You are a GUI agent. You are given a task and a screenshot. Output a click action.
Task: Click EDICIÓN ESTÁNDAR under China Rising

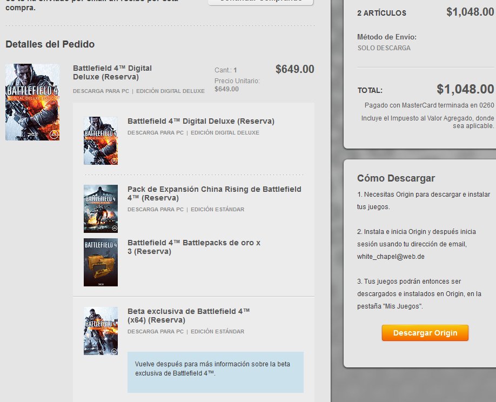pyautogui.click(x=217, y=210)
